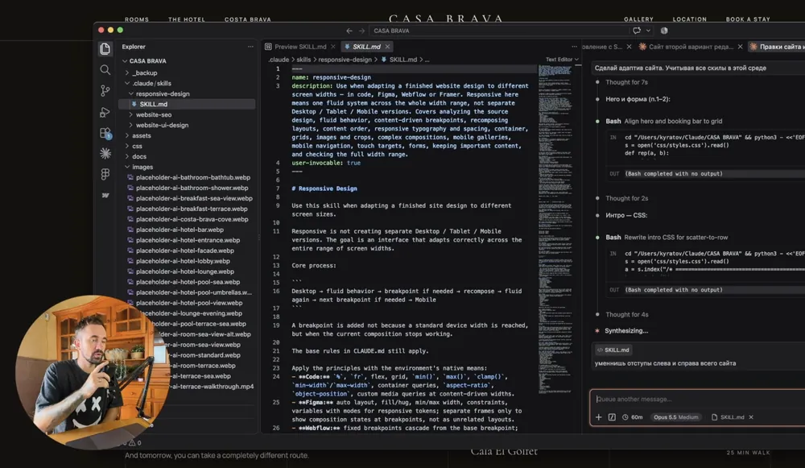Select SKILL.md in the Explorer tree
This screenshot has height=468, width=805.
click(x=187, y=104)
